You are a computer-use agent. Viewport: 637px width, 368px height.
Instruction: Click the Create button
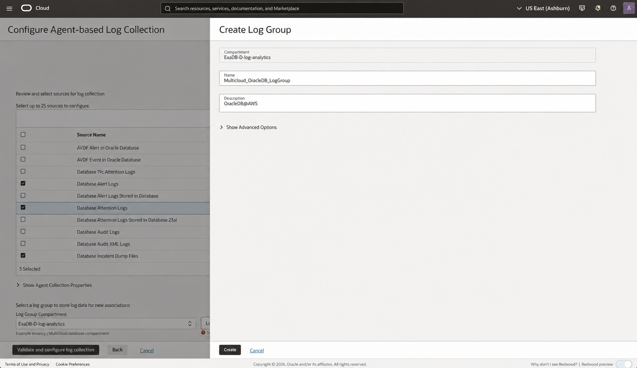coord(230,350)
